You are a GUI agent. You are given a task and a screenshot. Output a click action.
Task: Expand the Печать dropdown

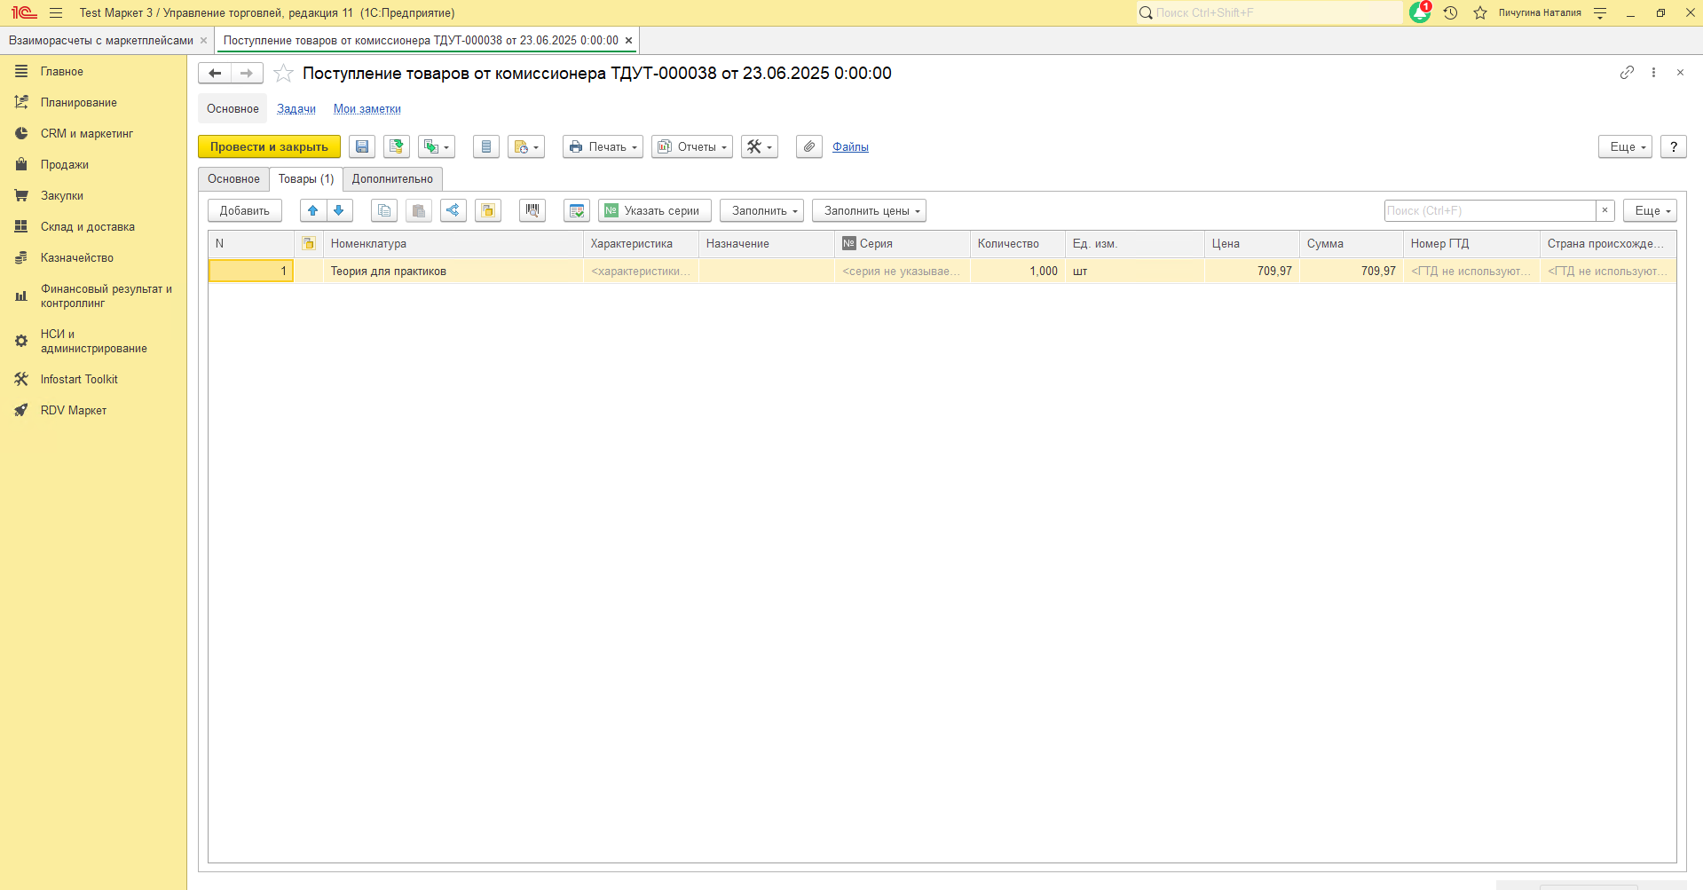tap(603, 146)
